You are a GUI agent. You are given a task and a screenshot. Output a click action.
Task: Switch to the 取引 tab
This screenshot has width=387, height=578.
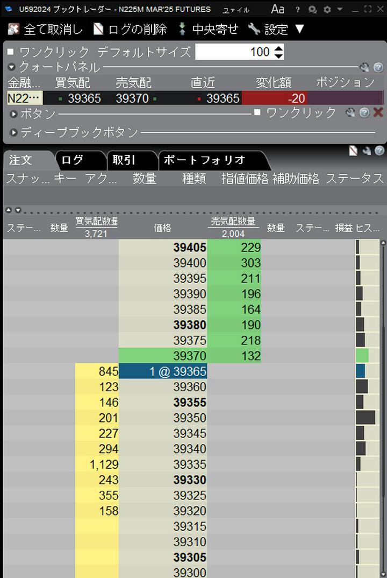click(124, 160)
